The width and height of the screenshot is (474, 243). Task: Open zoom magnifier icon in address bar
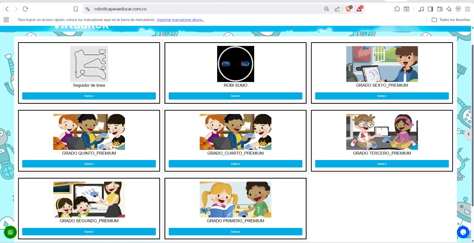[326, 9]
